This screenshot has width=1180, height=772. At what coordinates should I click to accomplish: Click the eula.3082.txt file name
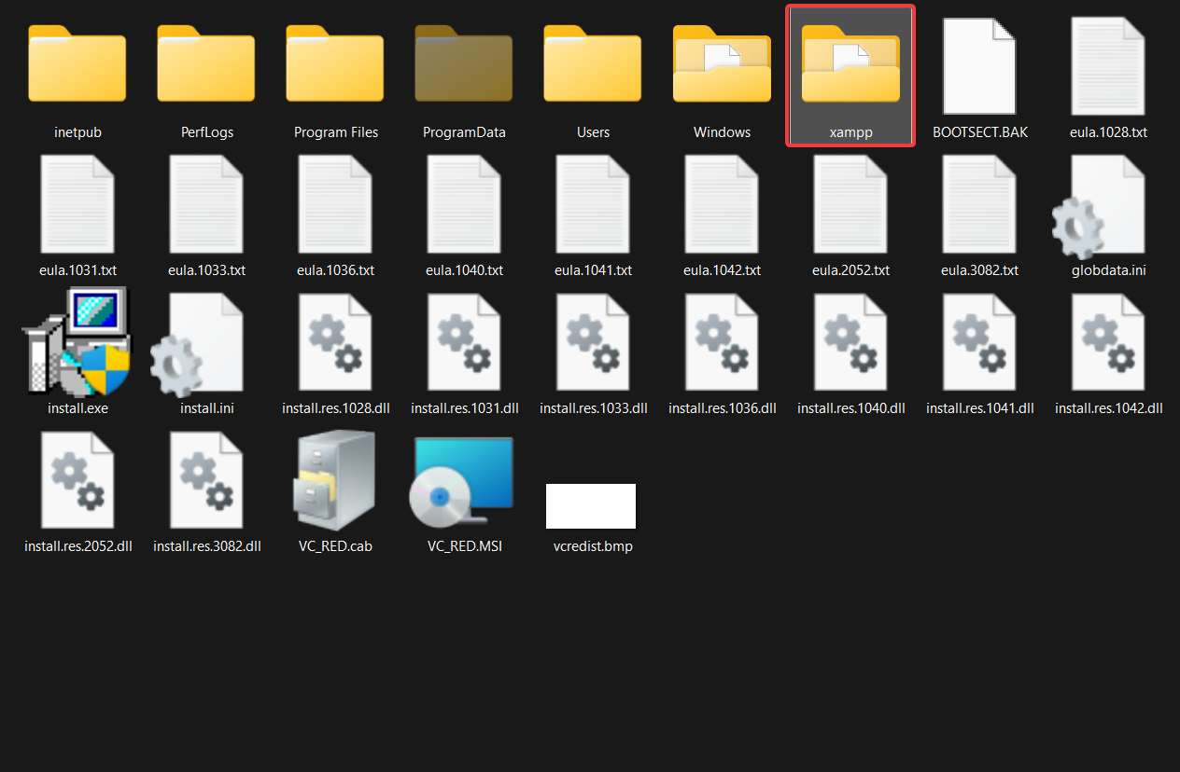[979, 270]
